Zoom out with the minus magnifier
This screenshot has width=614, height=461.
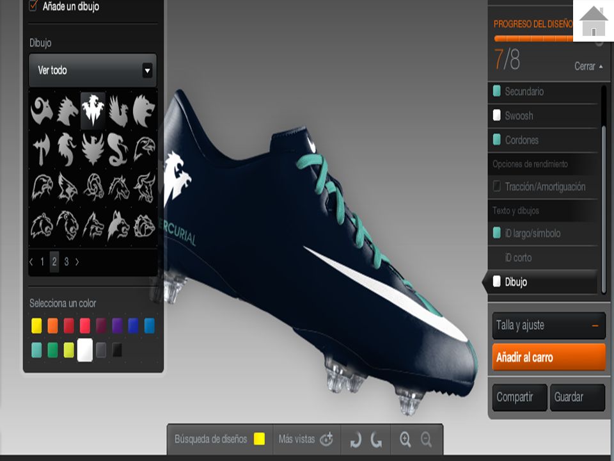point(426,439)
